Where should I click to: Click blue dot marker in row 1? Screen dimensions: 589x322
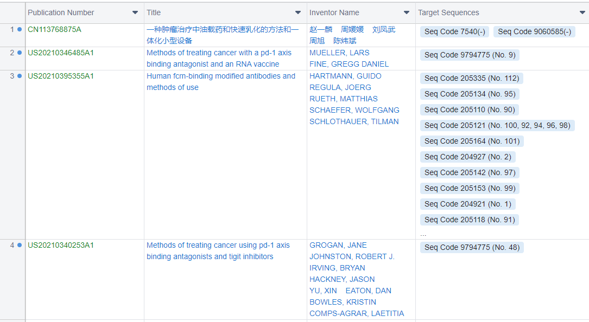(20, 29)
